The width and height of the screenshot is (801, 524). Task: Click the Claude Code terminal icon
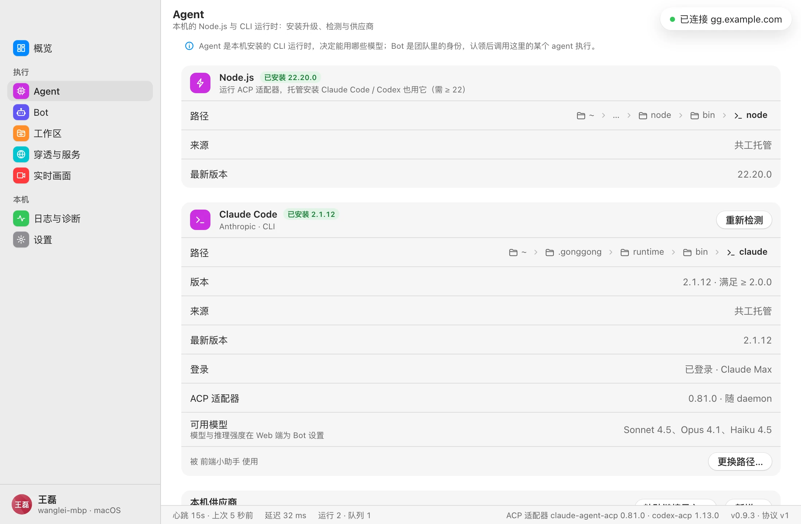(x=200, y=220)
